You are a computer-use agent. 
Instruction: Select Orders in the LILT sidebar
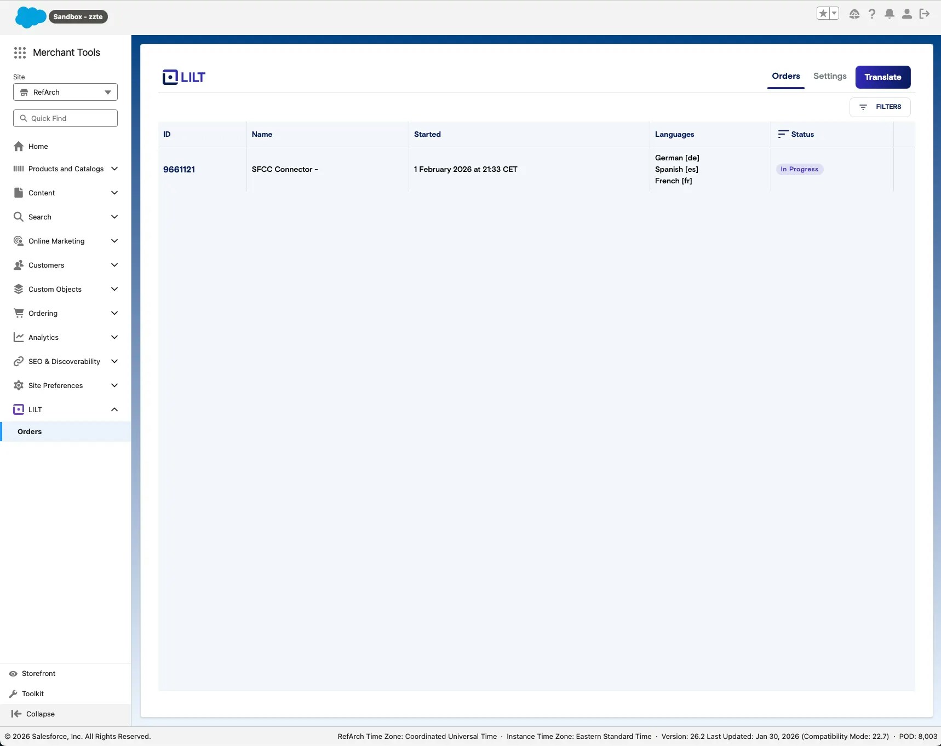66,431
